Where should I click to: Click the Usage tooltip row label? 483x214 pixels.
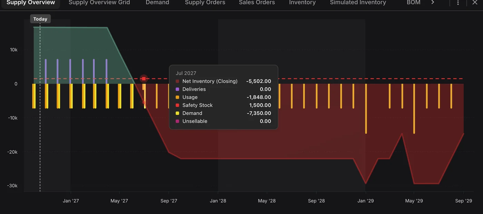pos(190,97)
